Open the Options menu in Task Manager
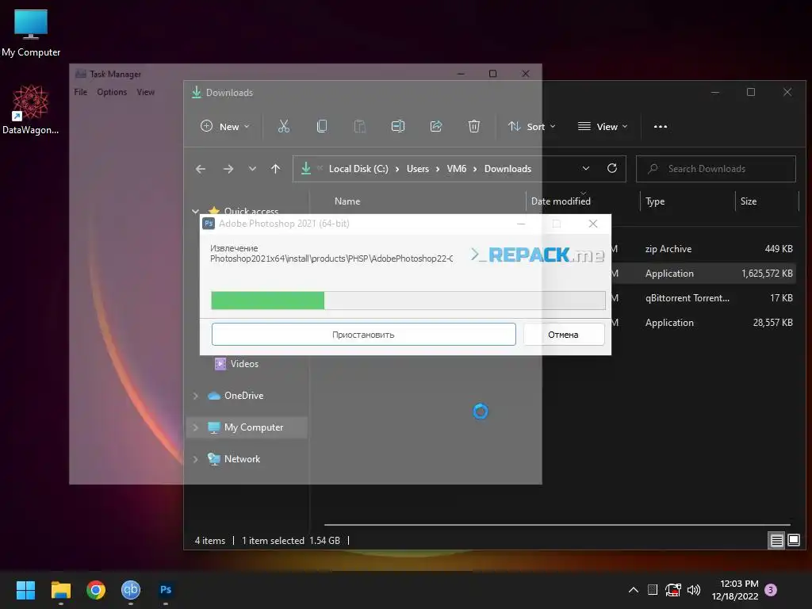 coord(112,92)
